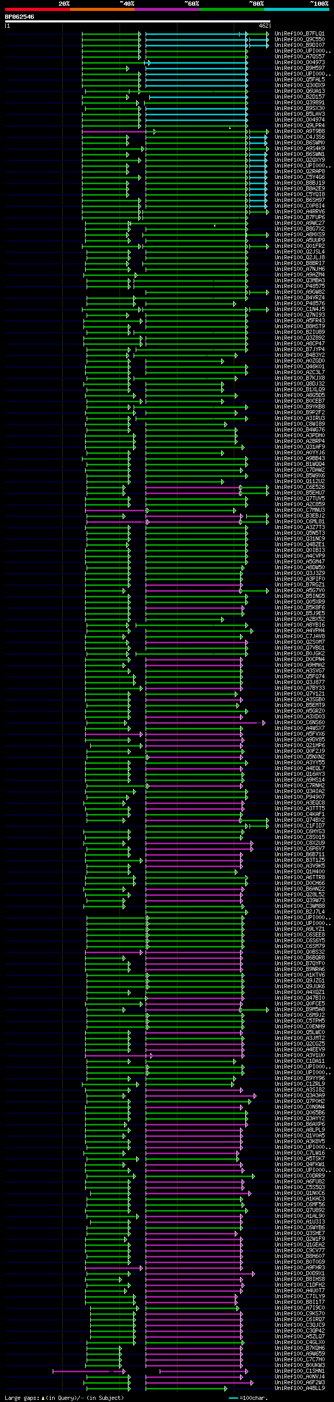The width and height of the screenshot is (334, 1402).
Task: Select hit UniRef100_P48575
Action: (x=300, y=286)
